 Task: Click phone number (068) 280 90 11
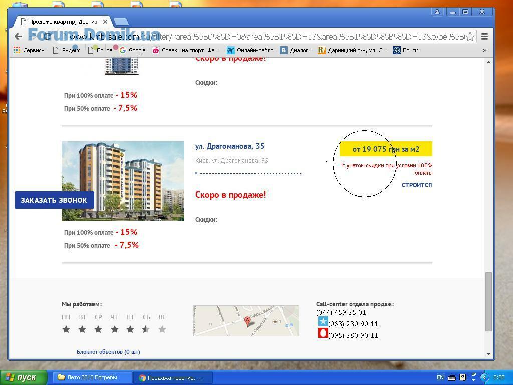353,324
